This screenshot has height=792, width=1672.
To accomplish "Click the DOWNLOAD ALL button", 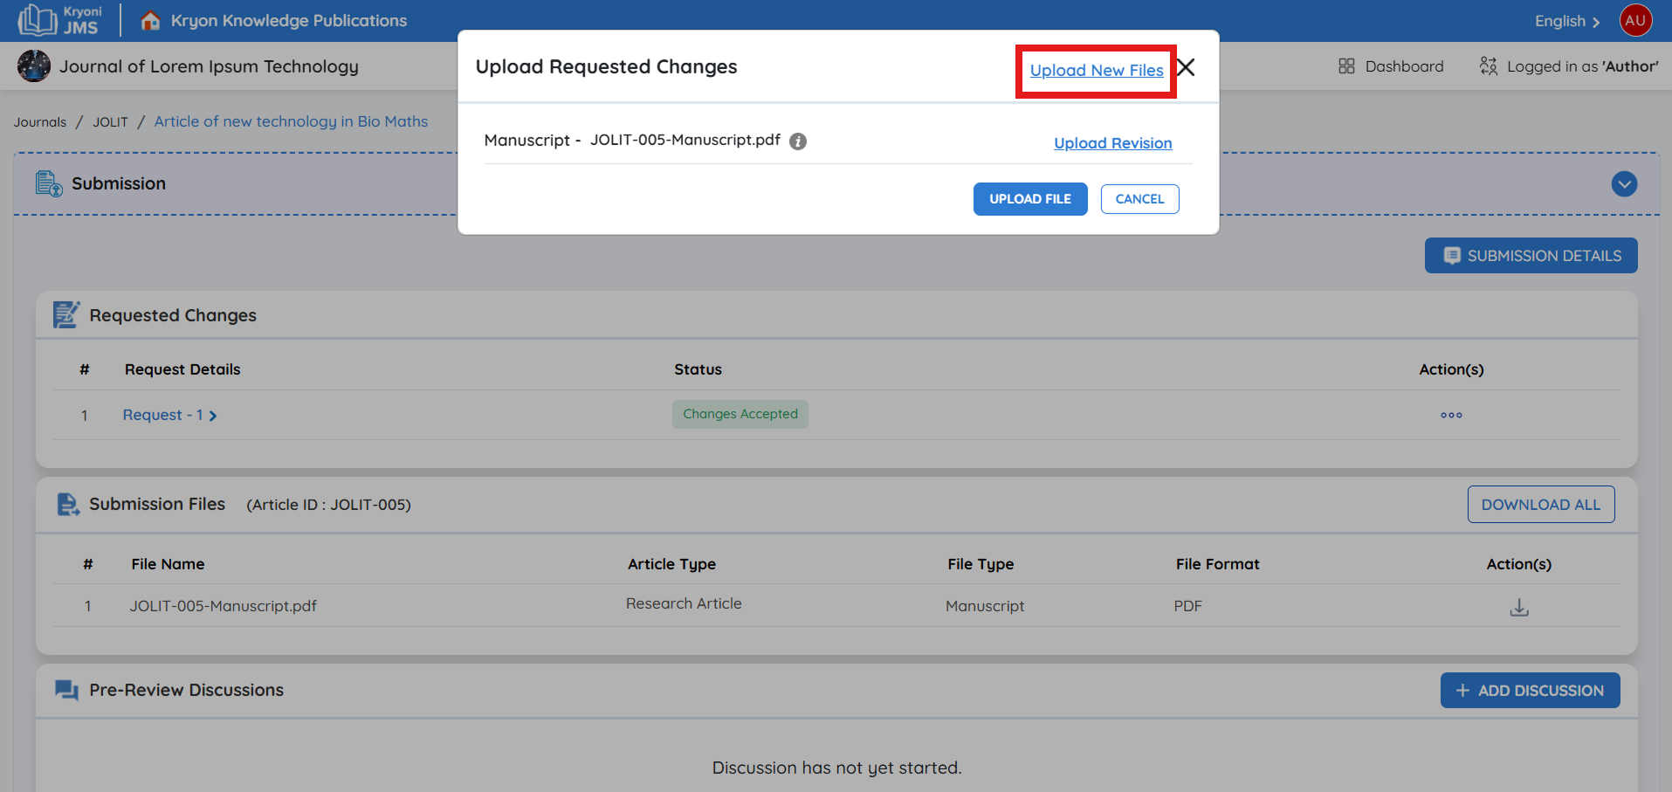I will (x=1540, y=505).
